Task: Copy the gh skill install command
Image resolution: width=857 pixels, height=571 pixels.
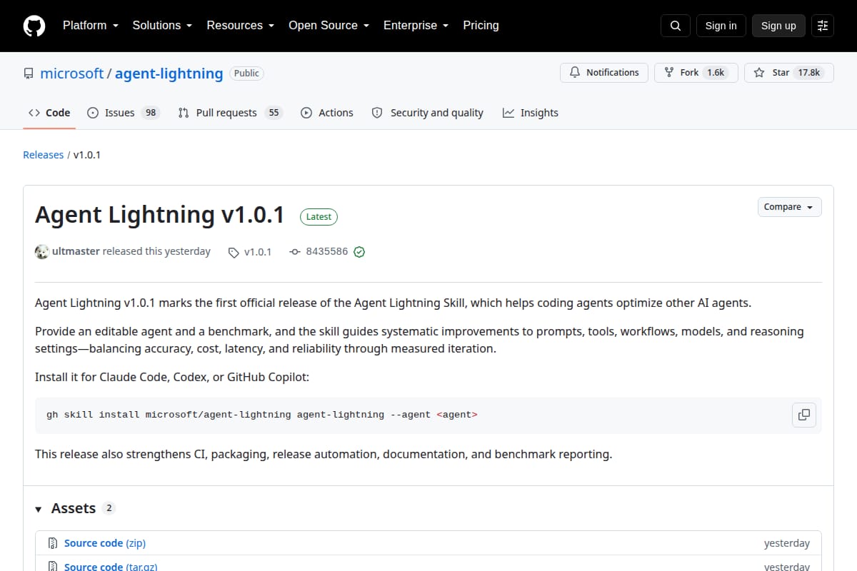Action: pyautogui.click(x=804, y=415)
